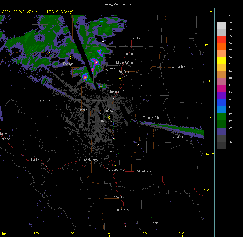Click the Vulcan label
Screen dimensions: 243x237
pos(153,223)
